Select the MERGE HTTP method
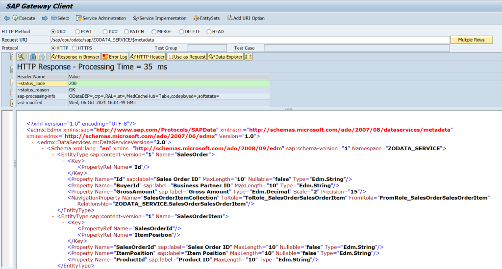Viewport: 502px width, 269px height. tap(154, 32)
